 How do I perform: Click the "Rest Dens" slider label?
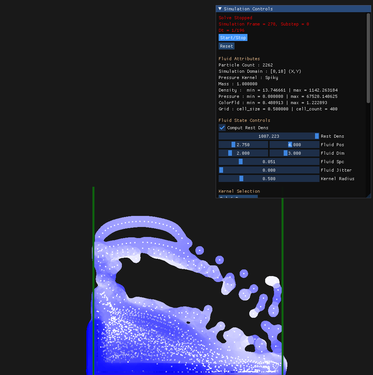(x=332, y=136)
